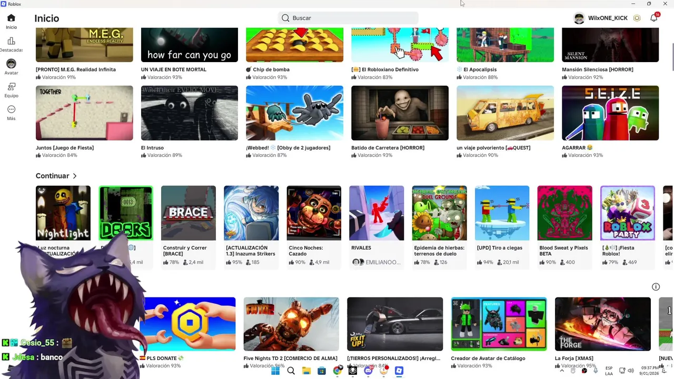
Task: Click title 'El Intruso'
Action: 152,148
